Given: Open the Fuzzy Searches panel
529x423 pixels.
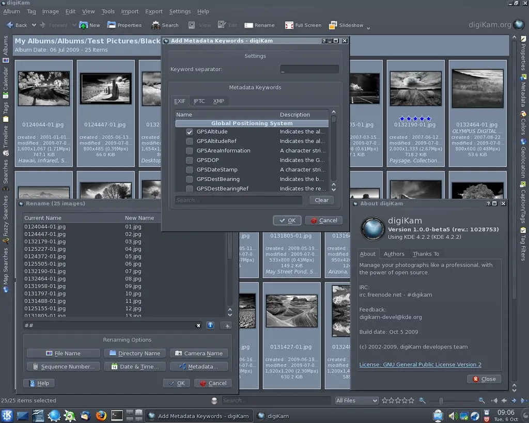Looking at the screenshot, I should tap(6, 217).
